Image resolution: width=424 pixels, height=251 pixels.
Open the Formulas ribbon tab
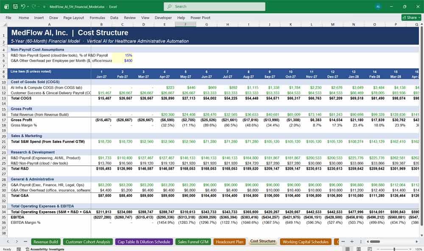tap(98, 17)
